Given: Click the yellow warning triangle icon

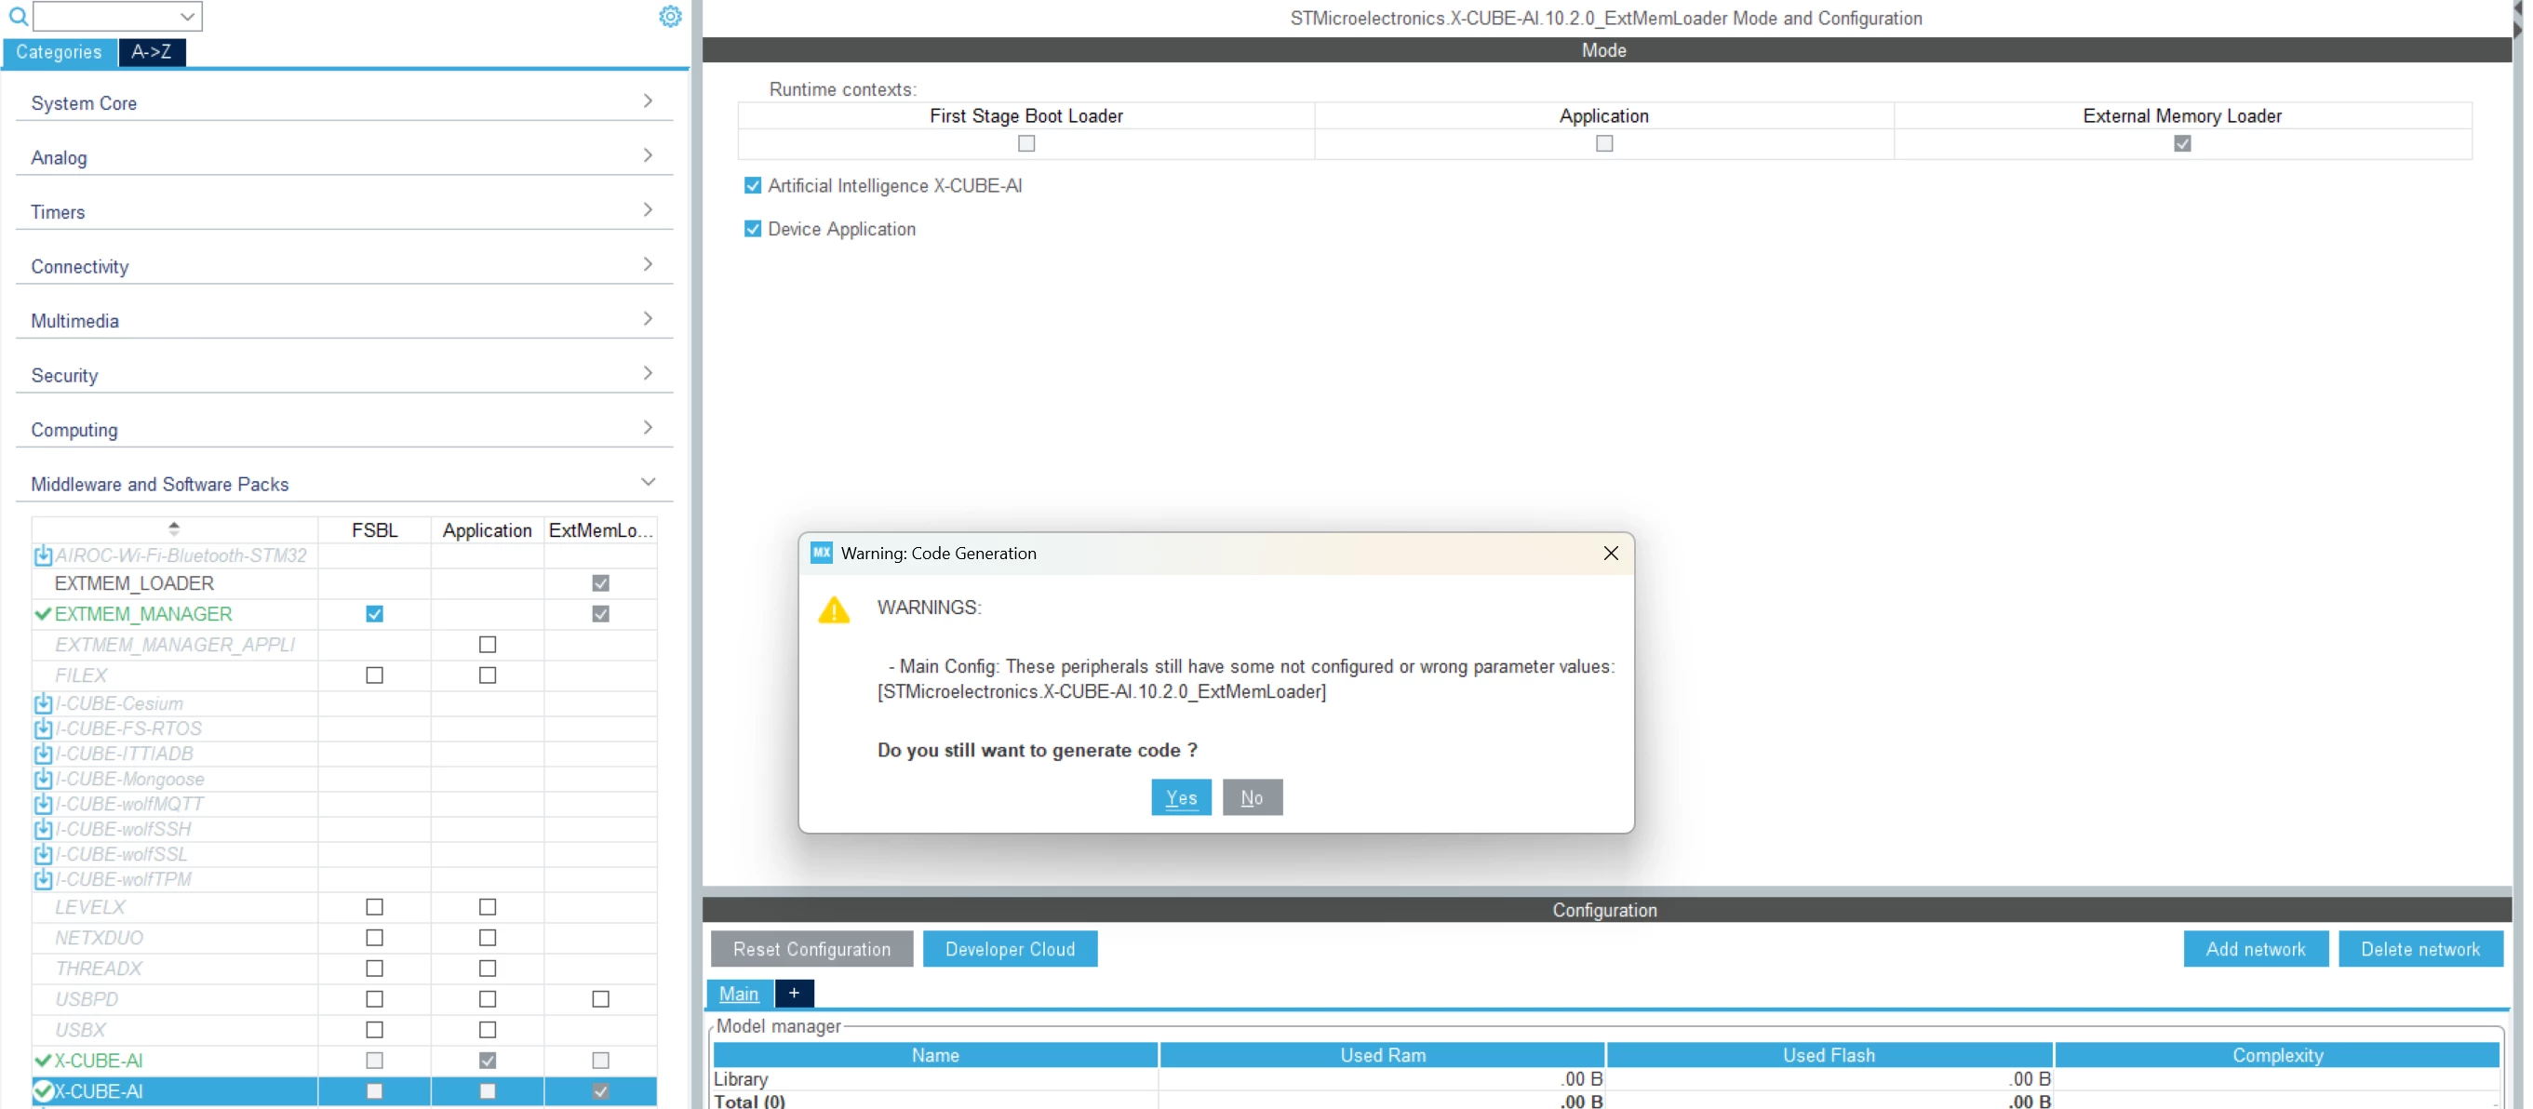Looking at the screenshot, I should point(834,610).
